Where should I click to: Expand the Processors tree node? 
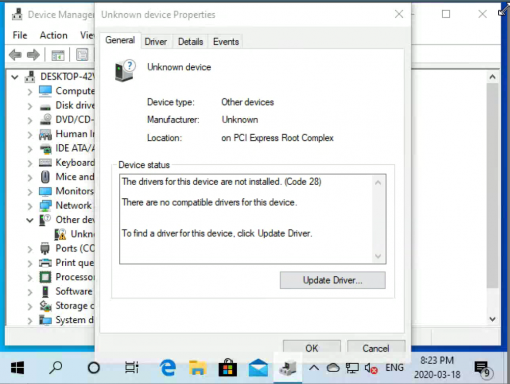tap(30, 278)
